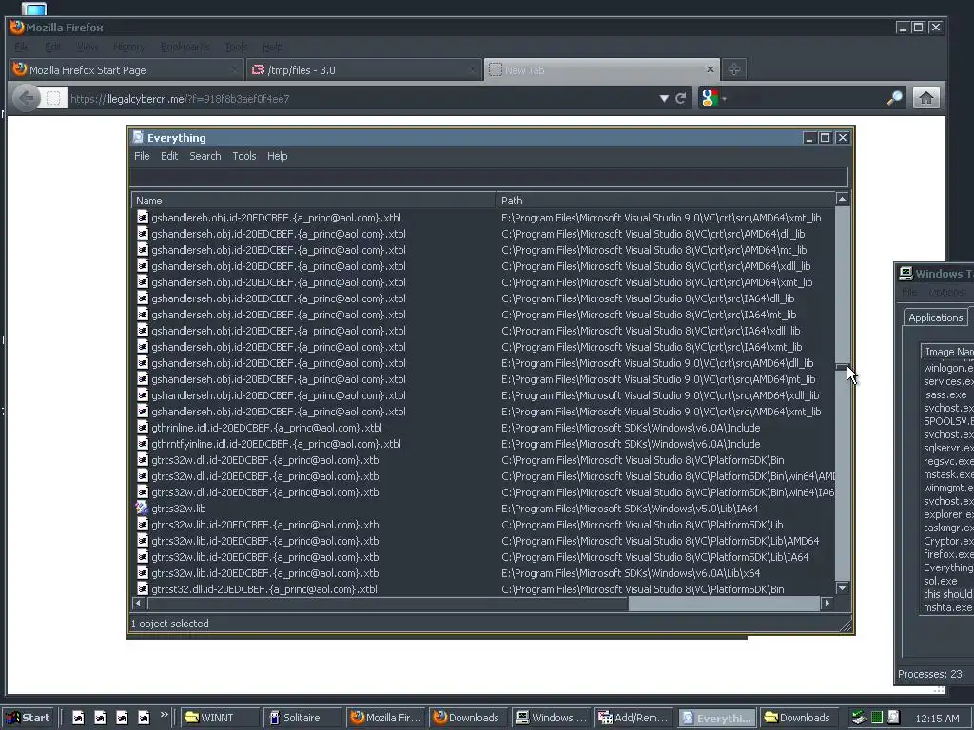The width and height of the screenshot is (974, 730).
Task: Open Everything's Edit menu
Action: point(169,156)
